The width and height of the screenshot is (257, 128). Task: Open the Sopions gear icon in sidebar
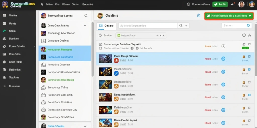click(5, 77)
